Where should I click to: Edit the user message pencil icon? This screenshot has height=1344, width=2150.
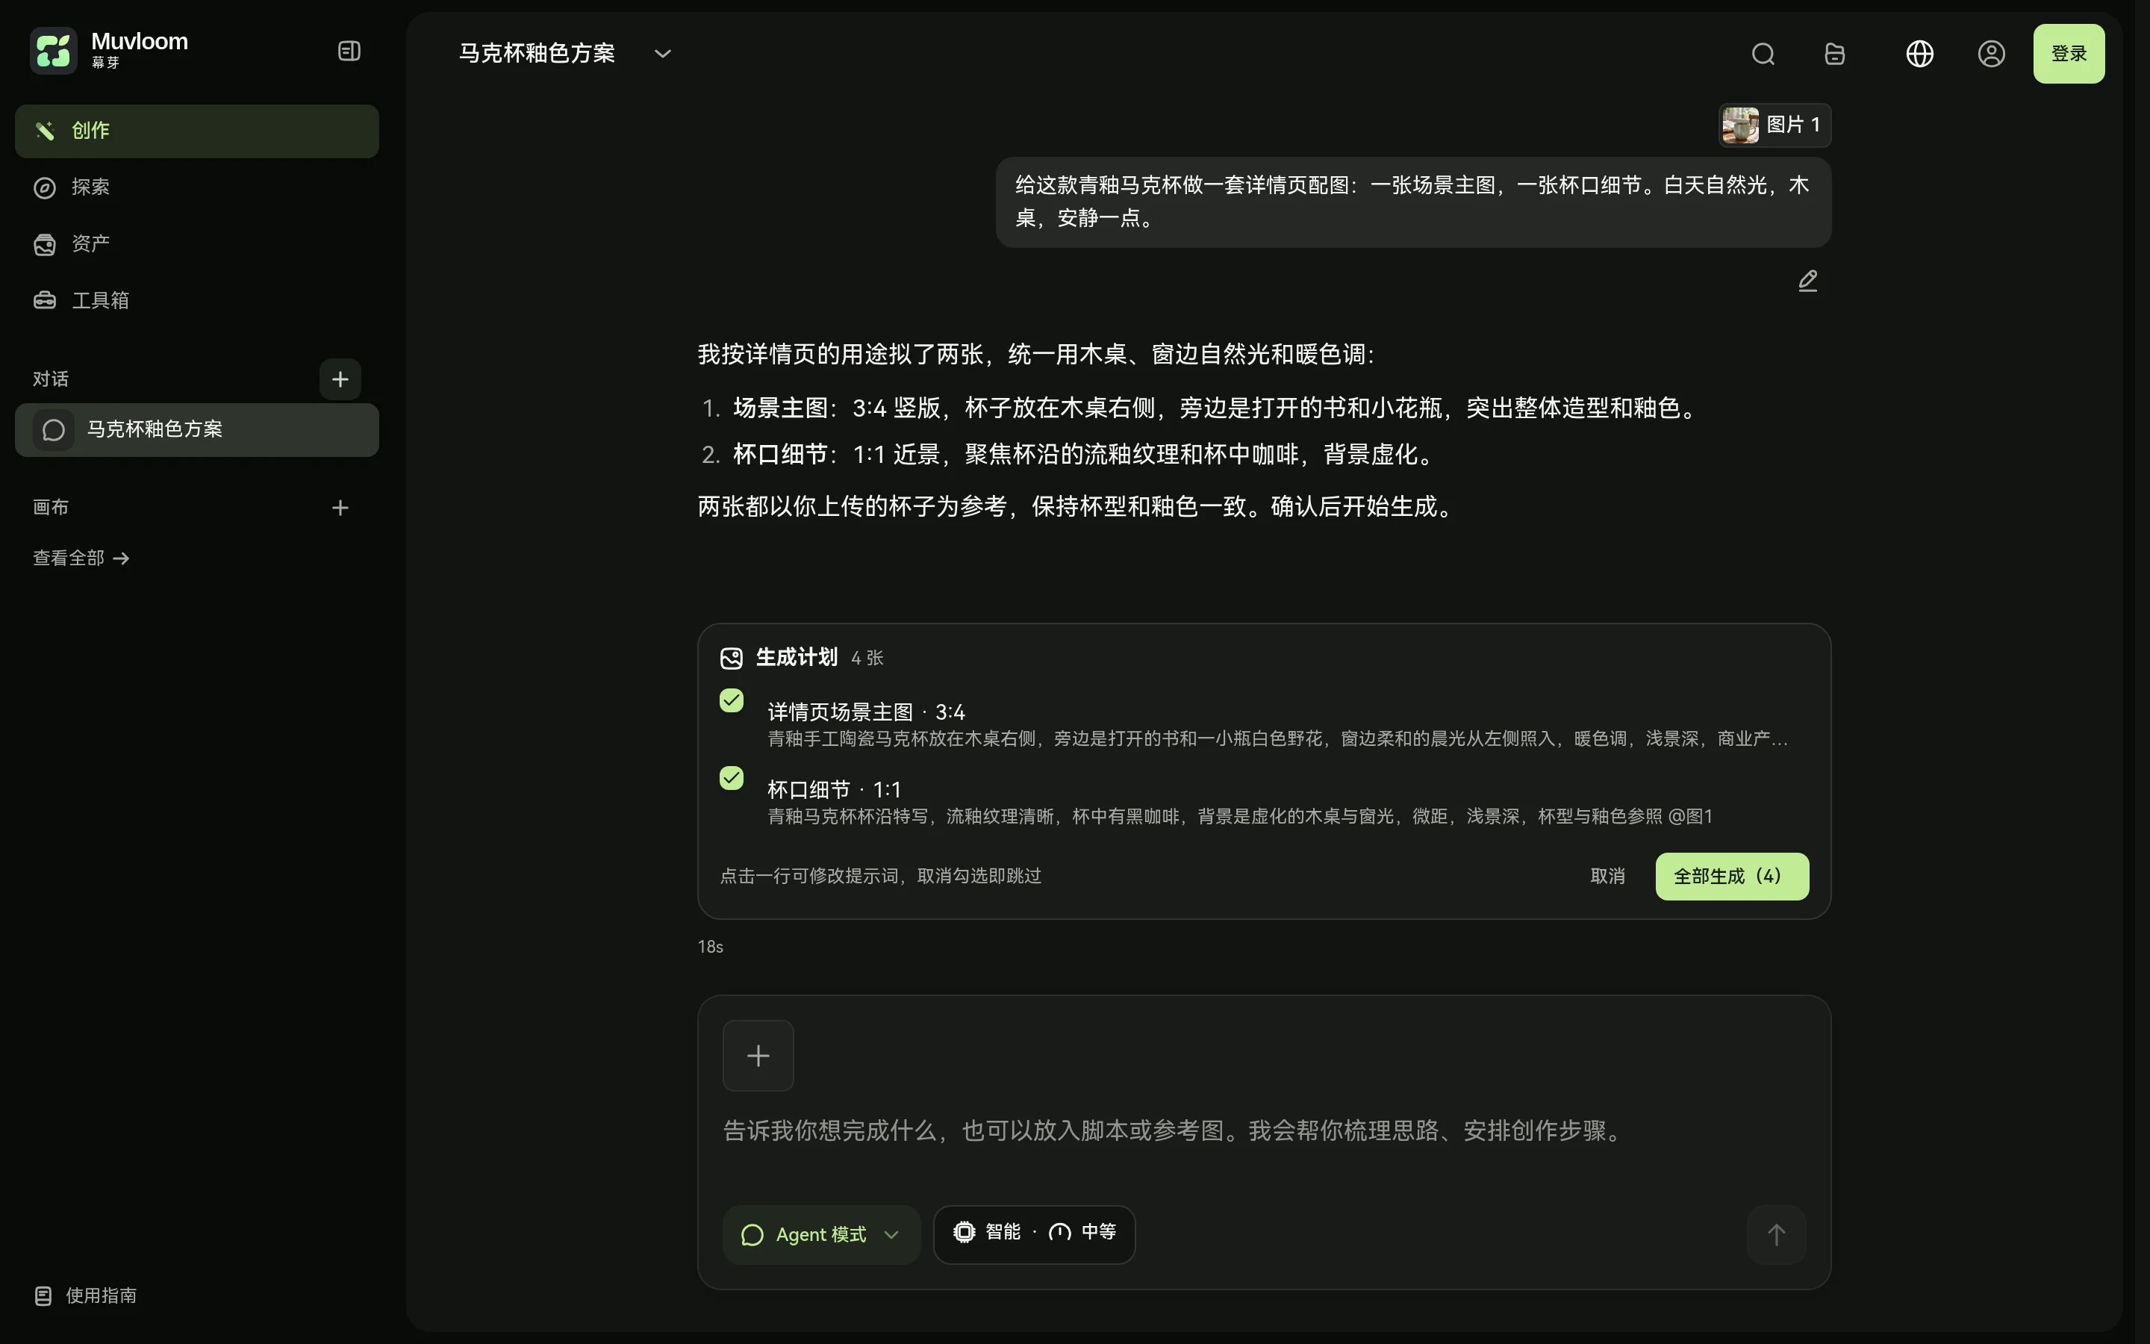click(x=1807, y=281)
